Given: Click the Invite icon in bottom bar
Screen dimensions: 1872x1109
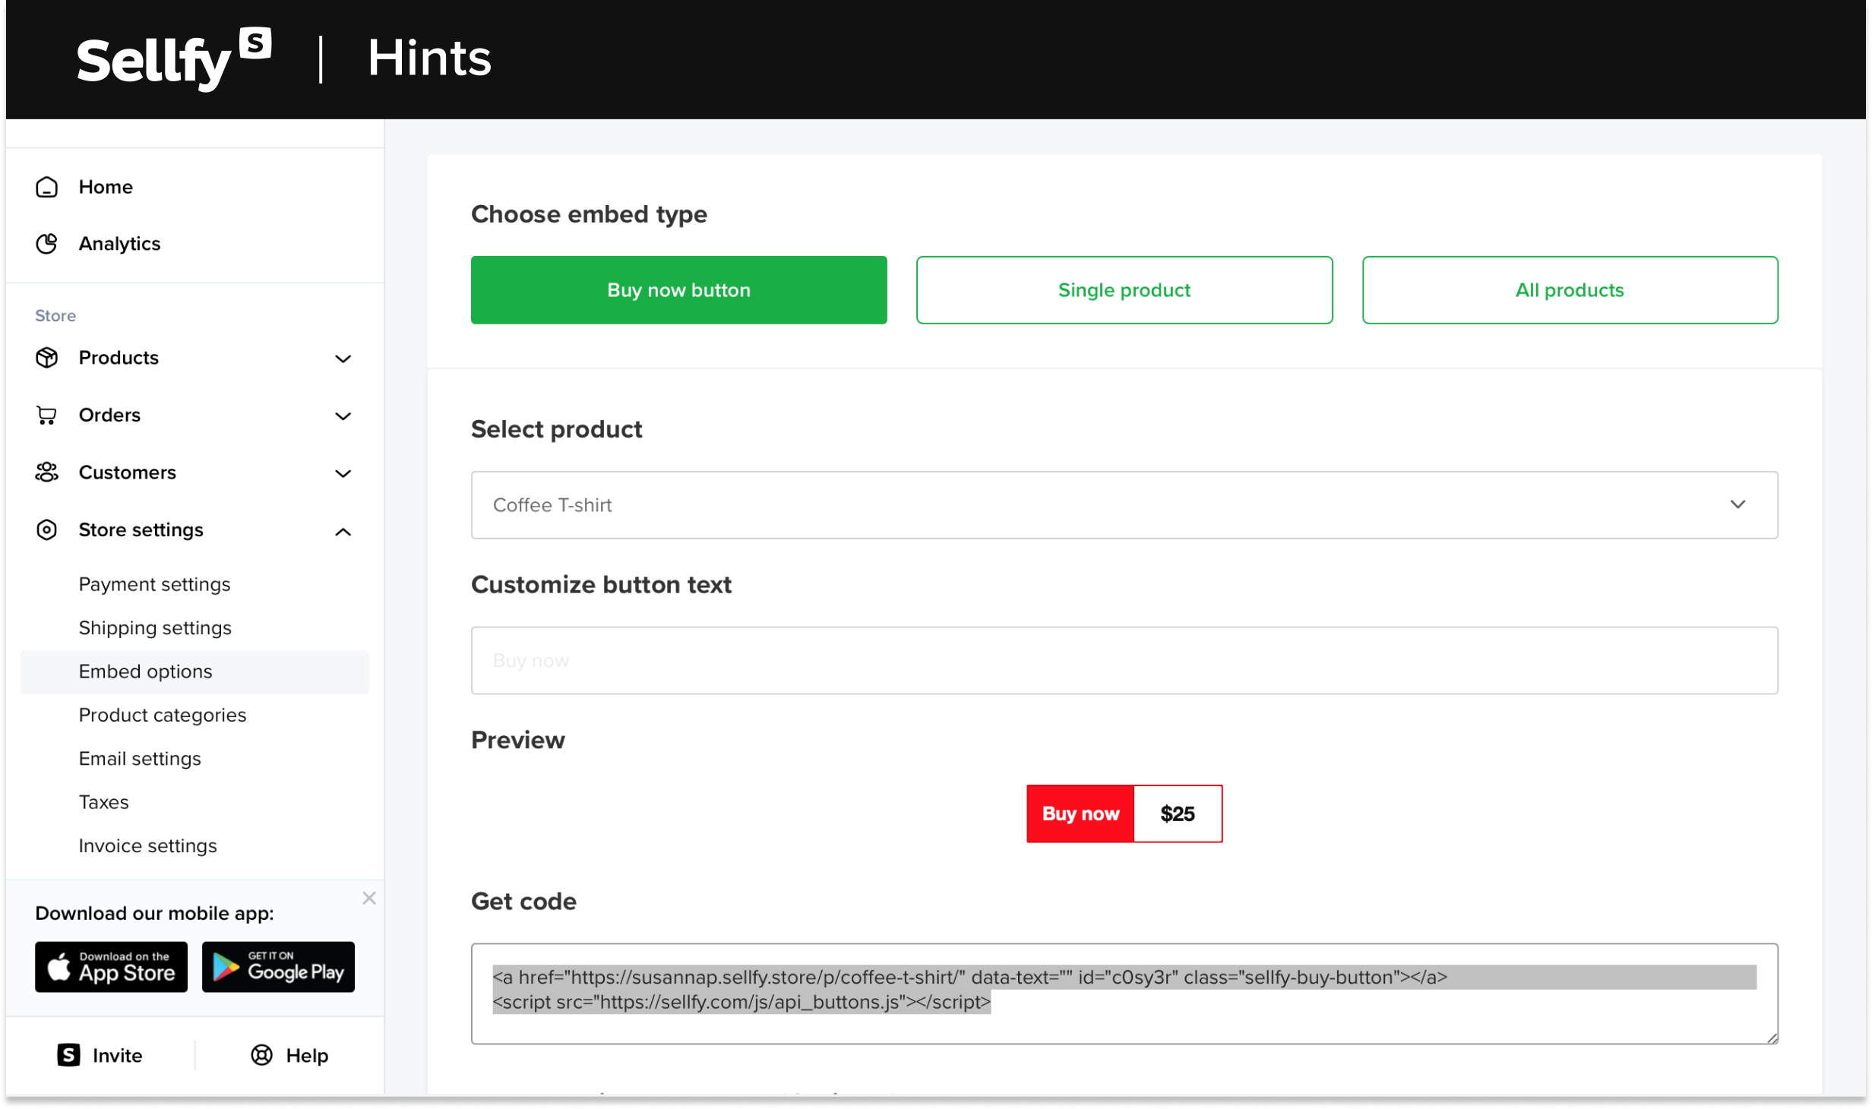Looking at the screenshot, I should click(68, 1054).
